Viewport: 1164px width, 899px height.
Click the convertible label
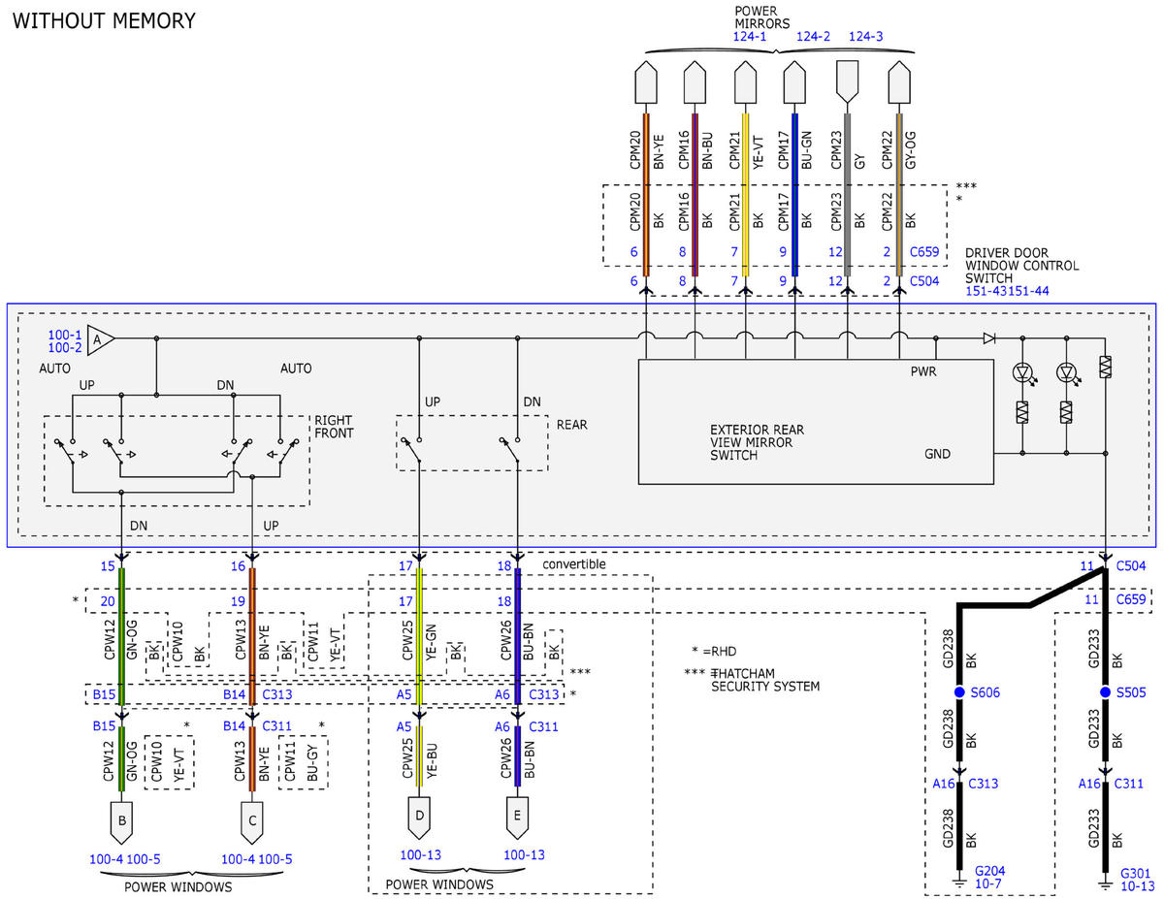coord(575,563)
